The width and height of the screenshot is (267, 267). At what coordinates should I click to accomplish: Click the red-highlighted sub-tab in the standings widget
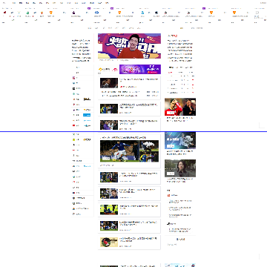(x=170, y=73)
